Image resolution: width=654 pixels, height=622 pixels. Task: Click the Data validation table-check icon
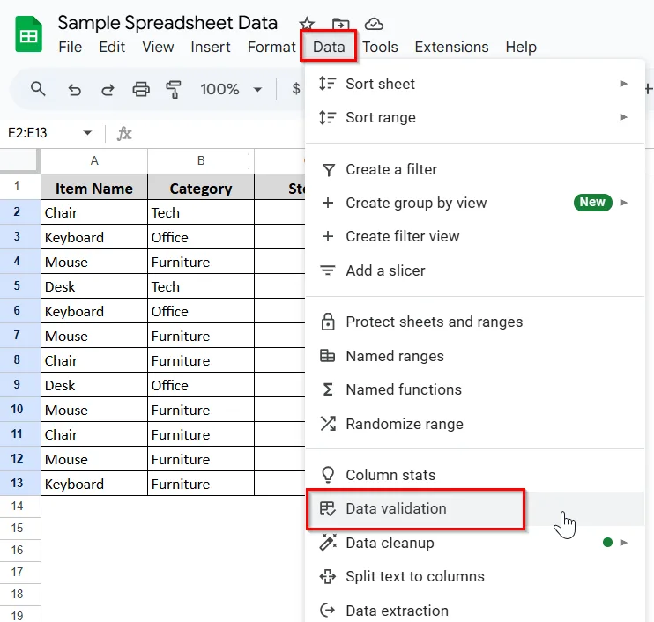point(327,508)
